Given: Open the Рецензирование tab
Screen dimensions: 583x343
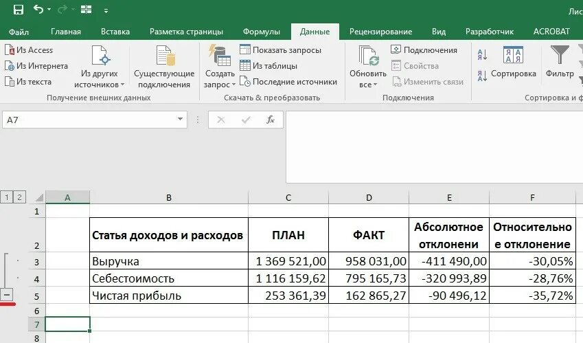Looking at the screenshot, I should (380, 32).
